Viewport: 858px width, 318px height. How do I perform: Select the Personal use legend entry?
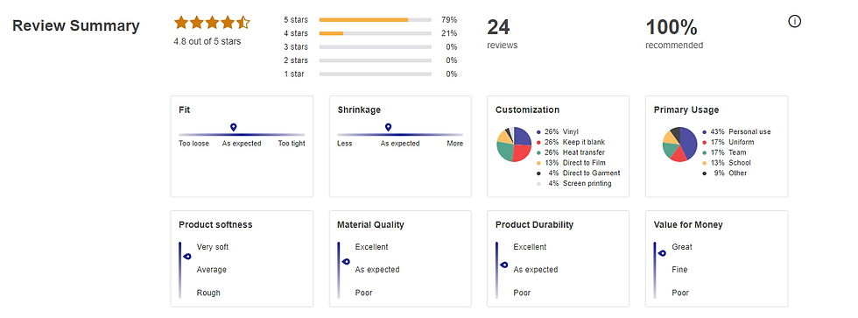coord(736,132)
